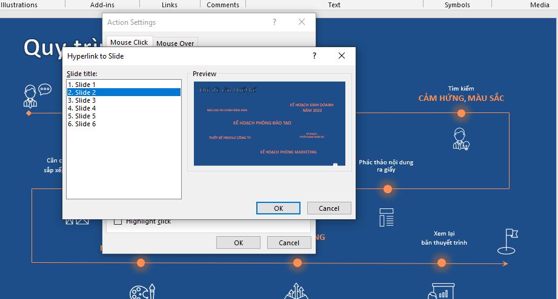Confirm with OK in Hyperlink to Slide dialog
558x299 pixels.
[x=278, y=208]
